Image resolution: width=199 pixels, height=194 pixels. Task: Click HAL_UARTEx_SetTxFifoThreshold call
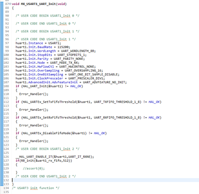coord(49,102)
